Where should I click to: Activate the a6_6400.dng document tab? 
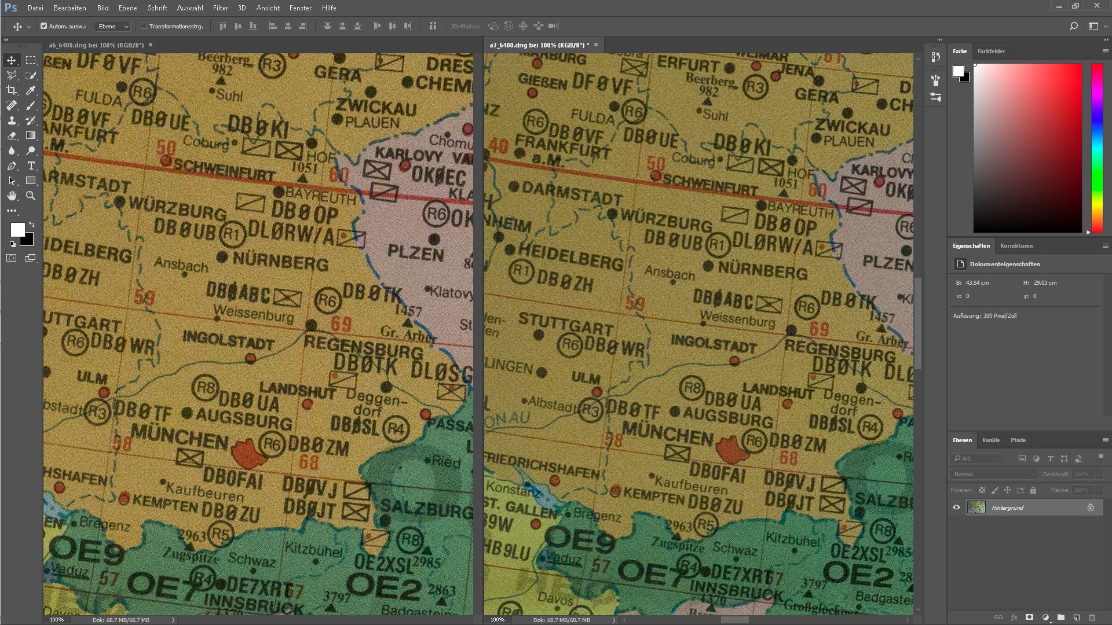click(x=96, y=45)
